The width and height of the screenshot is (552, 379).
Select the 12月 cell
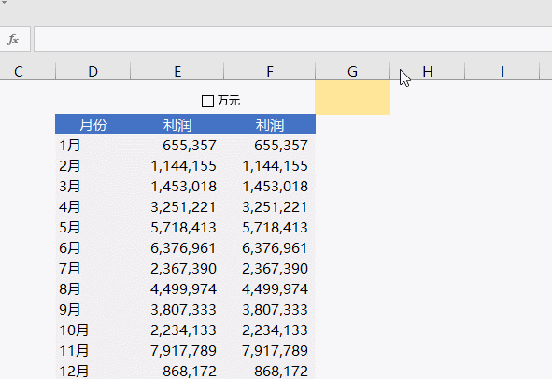tap(93, 371)
